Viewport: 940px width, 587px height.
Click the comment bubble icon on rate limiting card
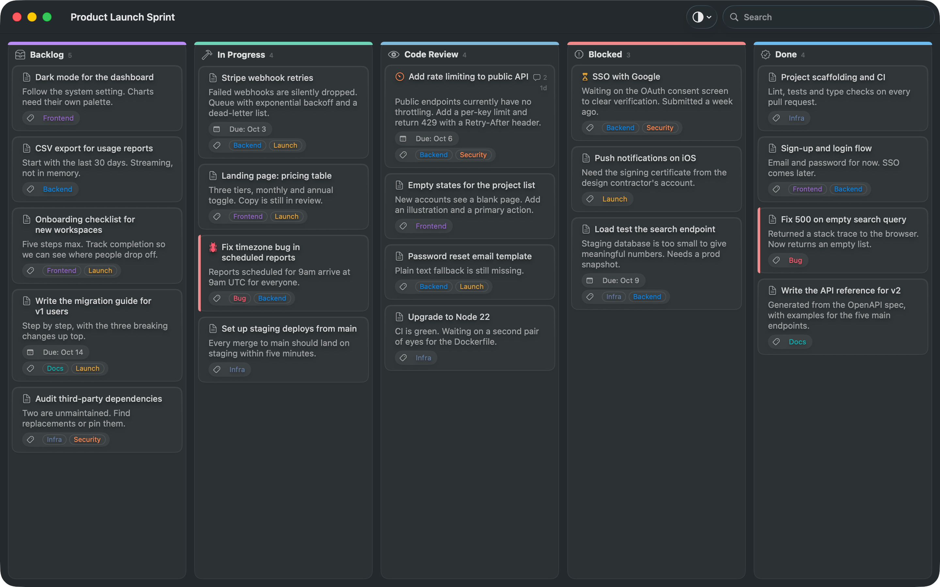pyautogui.click(x=537, y=77)
